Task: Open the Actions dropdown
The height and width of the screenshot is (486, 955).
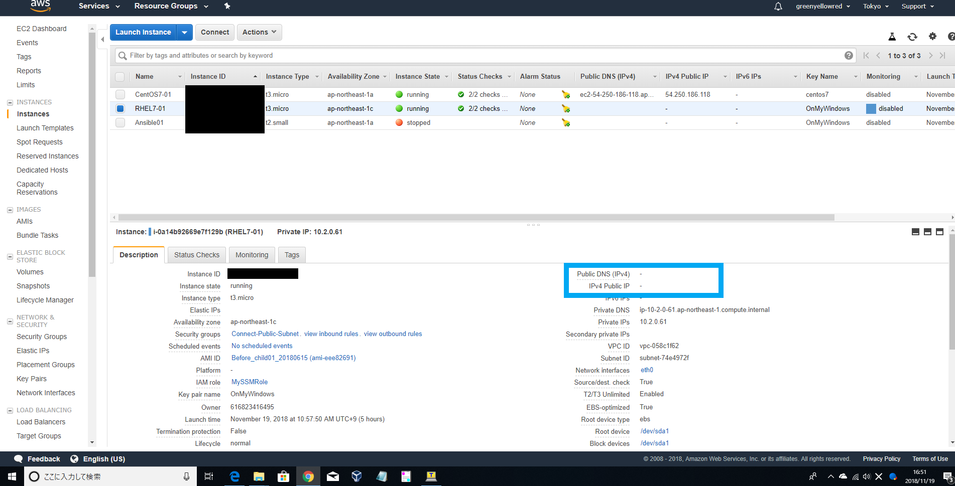Action: click(259, 32)
